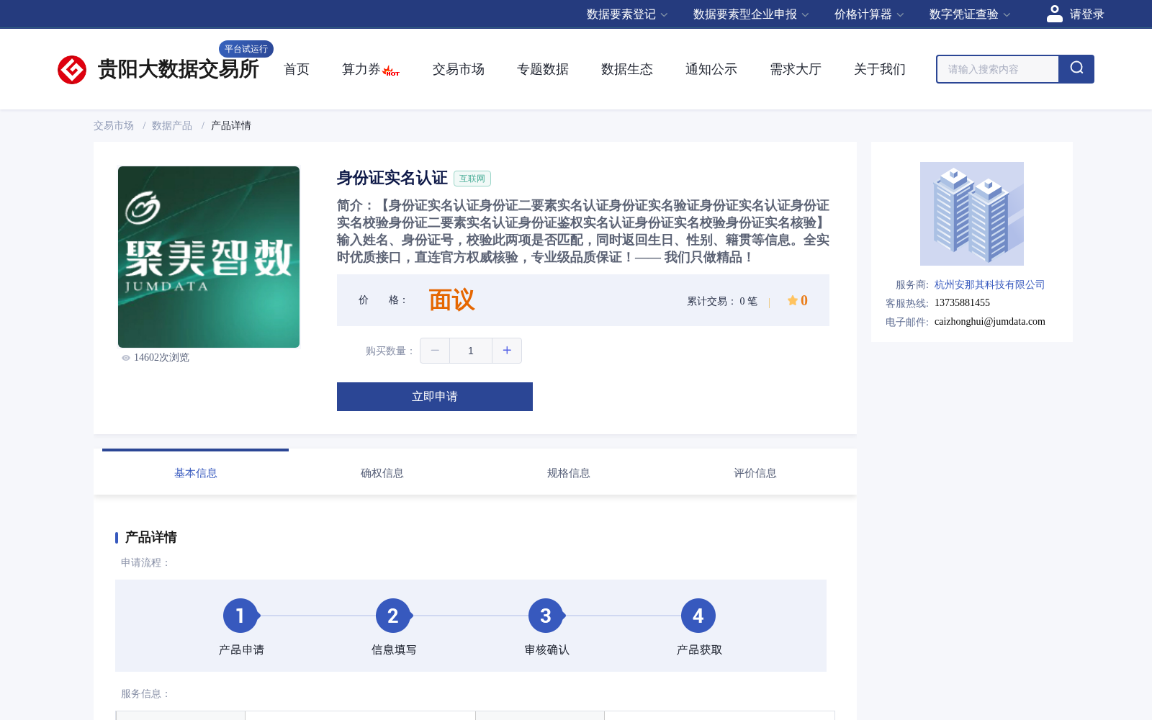This screenshot has width=1152, height=720.
Task: Click the user login avatar icon
Action: pyautogui.click(x=1054, y=14)
